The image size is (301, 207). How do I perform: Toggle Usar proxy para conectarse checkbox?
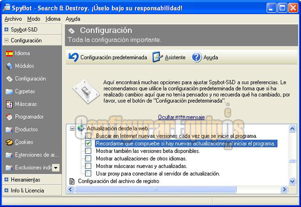88,173
